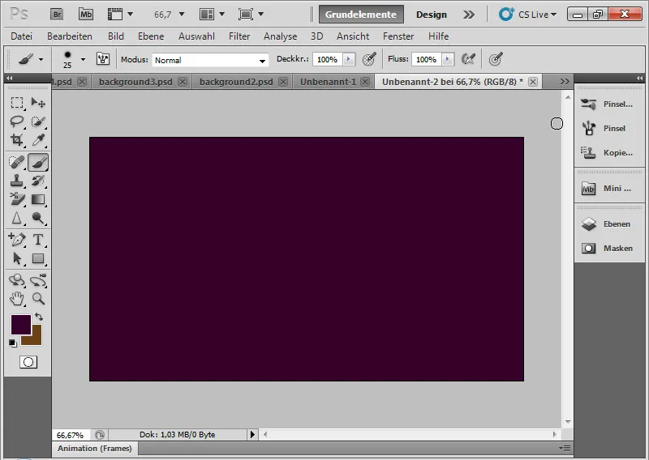The image size is (649, 460).
Task: Click the 66,67% zoom field in status bar
Action: (x=70, y=435)
